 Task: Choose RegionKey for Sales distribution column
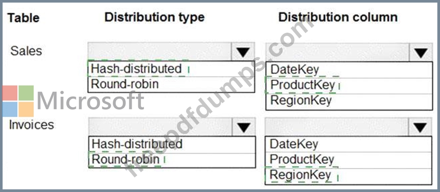(349, 102)
